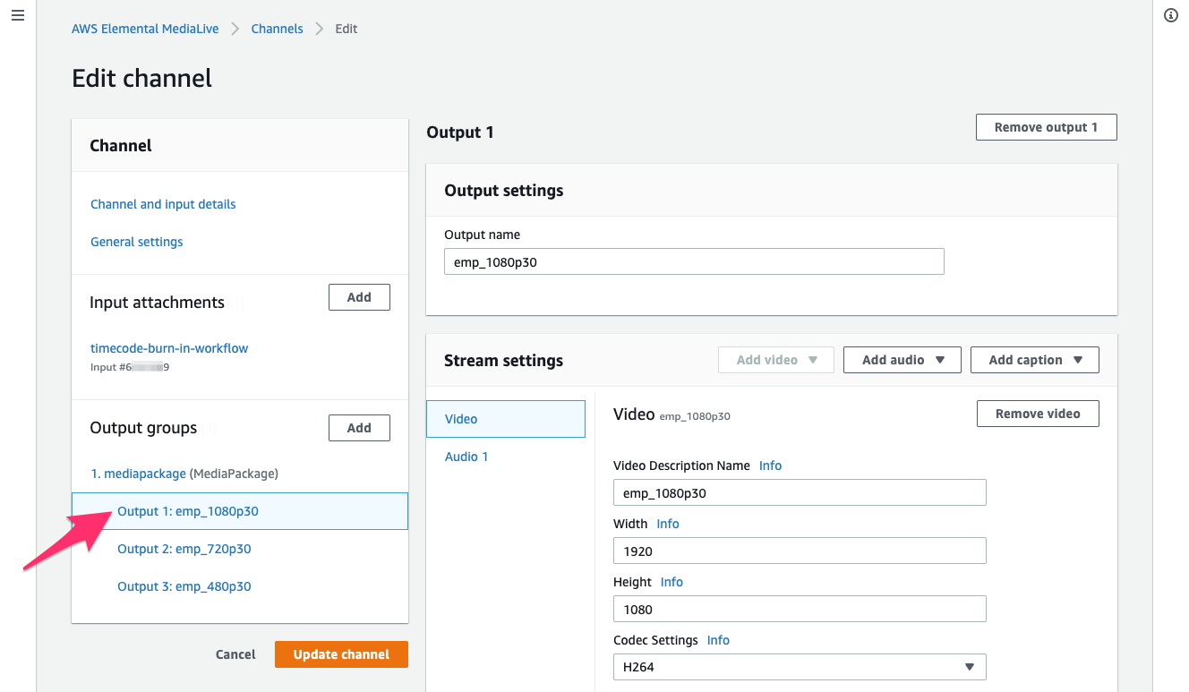Viewport: 1189px width, 692px height.
Task: Edit the Width field
Action: pos(800,551)
